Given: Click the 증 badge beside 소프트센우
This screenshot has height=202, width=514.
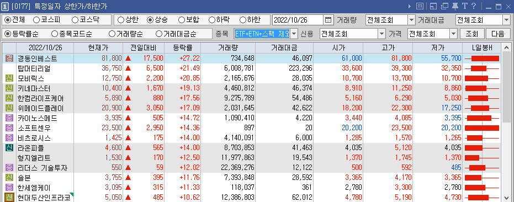Looking at the screenshot, I should (x=9, y=128).
